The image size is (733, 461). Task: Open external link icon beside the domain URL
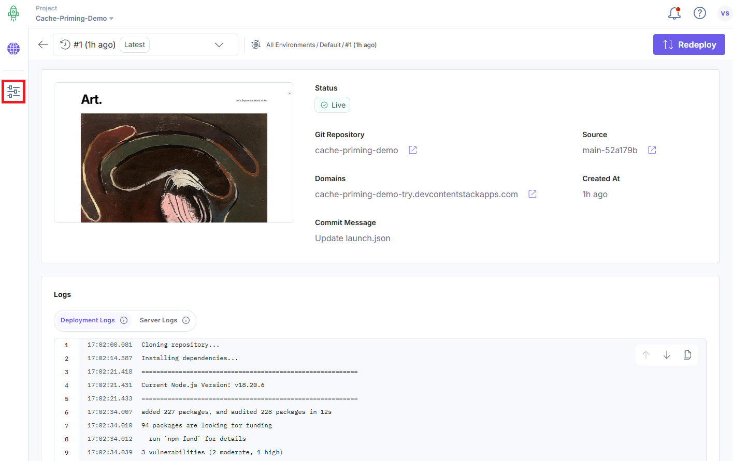click(x=533, y=194)
